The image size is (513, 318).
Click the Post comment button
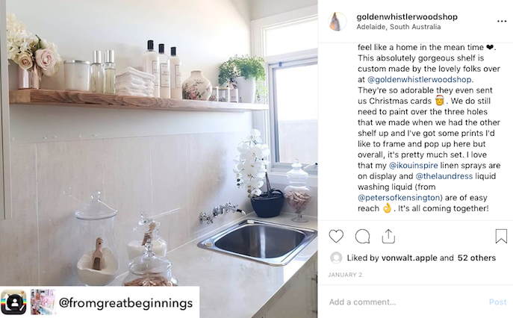tap(497, 302)
